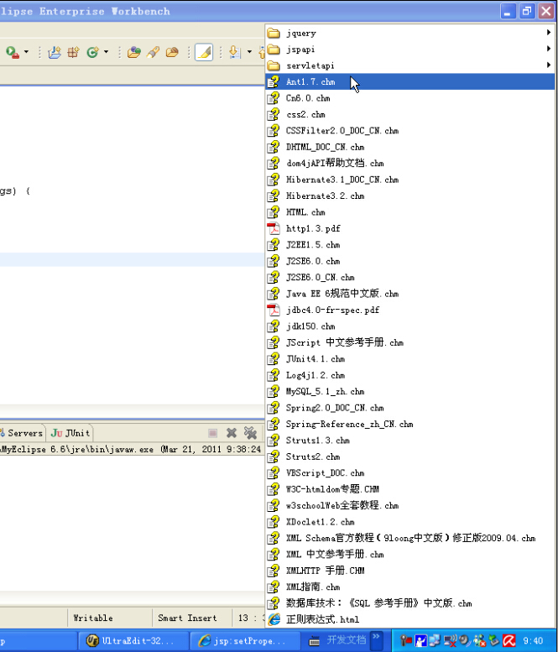Open jdk150.chm entry
Viewport: 558px width, 652px height.
click(410, 326)
